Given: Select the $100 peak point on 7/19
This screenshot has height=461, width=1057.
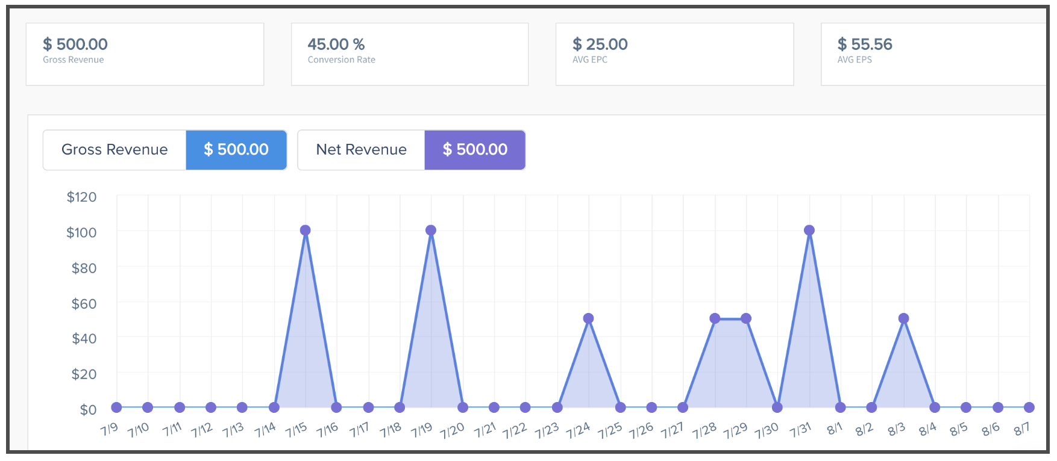Looking at the screenshot, I should click(x=431, y=230).
